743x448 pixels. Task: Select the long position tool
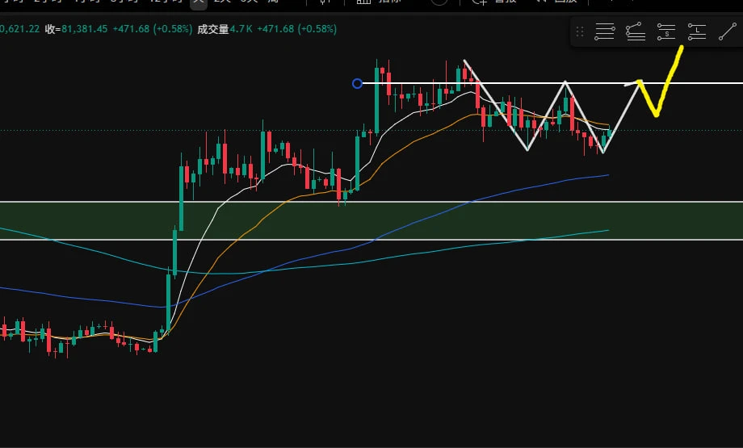[697, 31]
